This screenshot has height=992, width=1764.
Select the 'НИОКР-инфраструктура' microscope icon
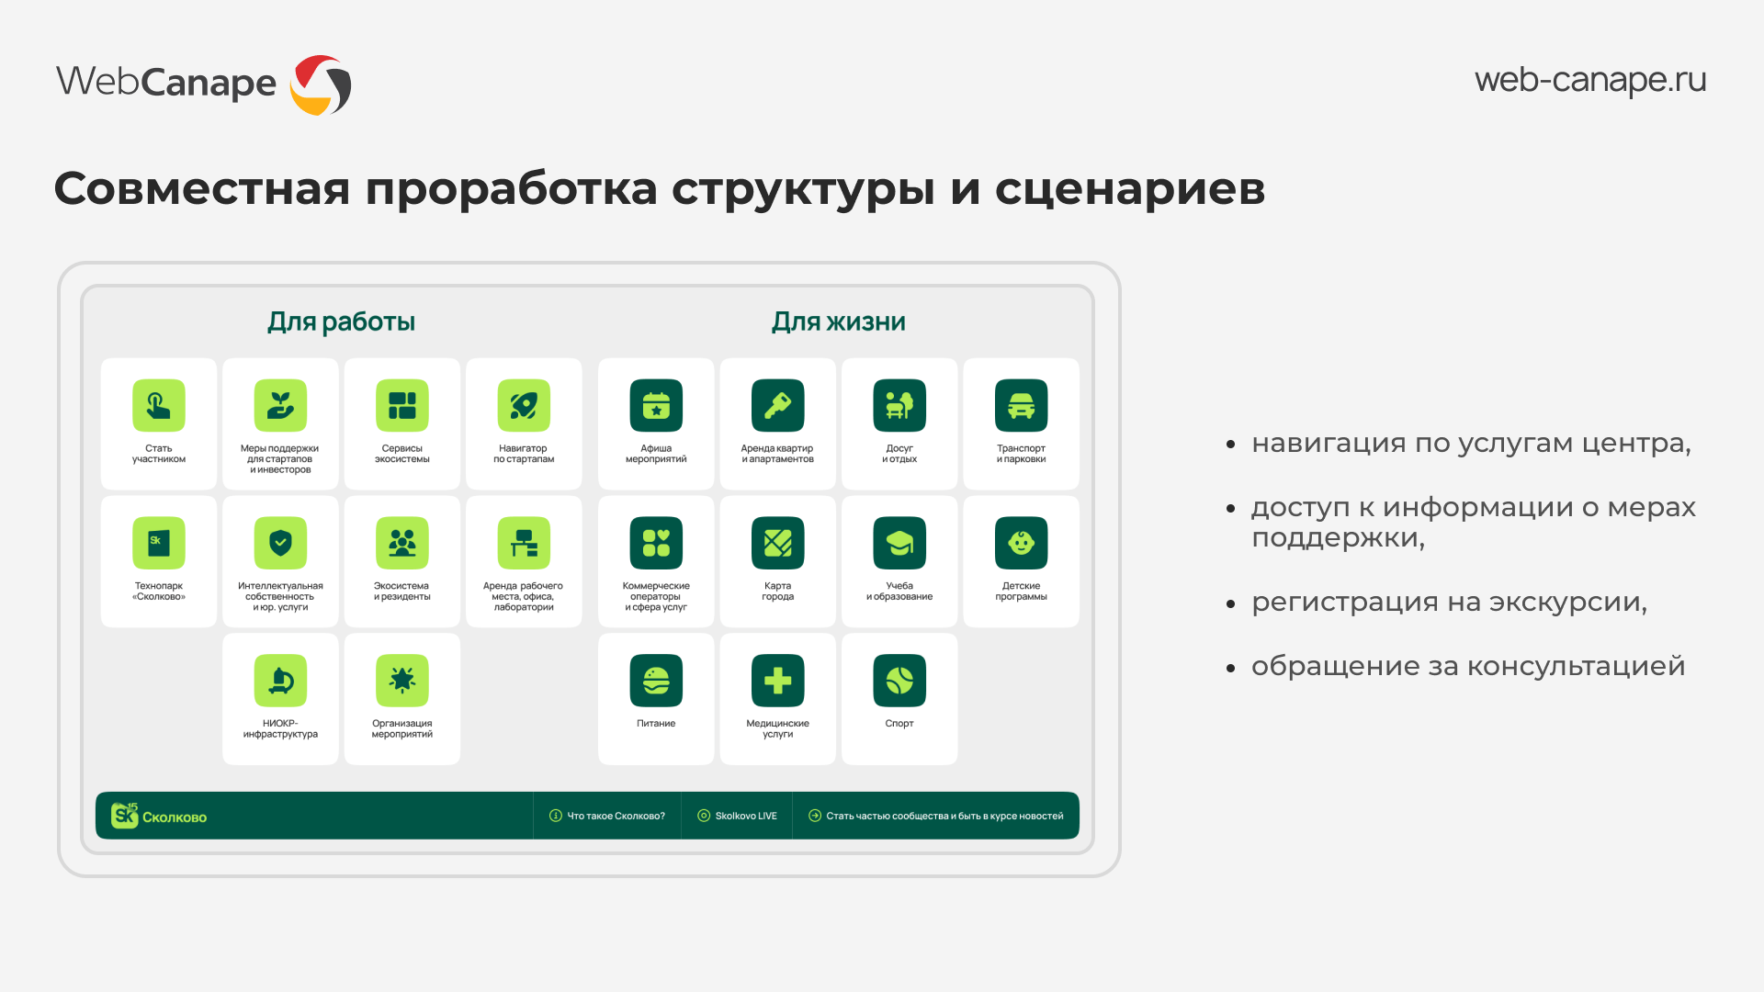pyautogui.click(x=280, y=681)
